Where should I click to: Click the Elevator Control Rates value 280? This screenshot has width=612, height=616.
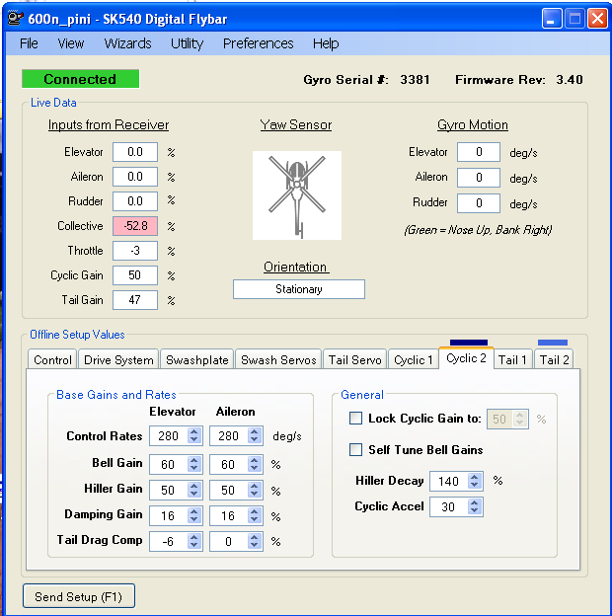point(169,436)
